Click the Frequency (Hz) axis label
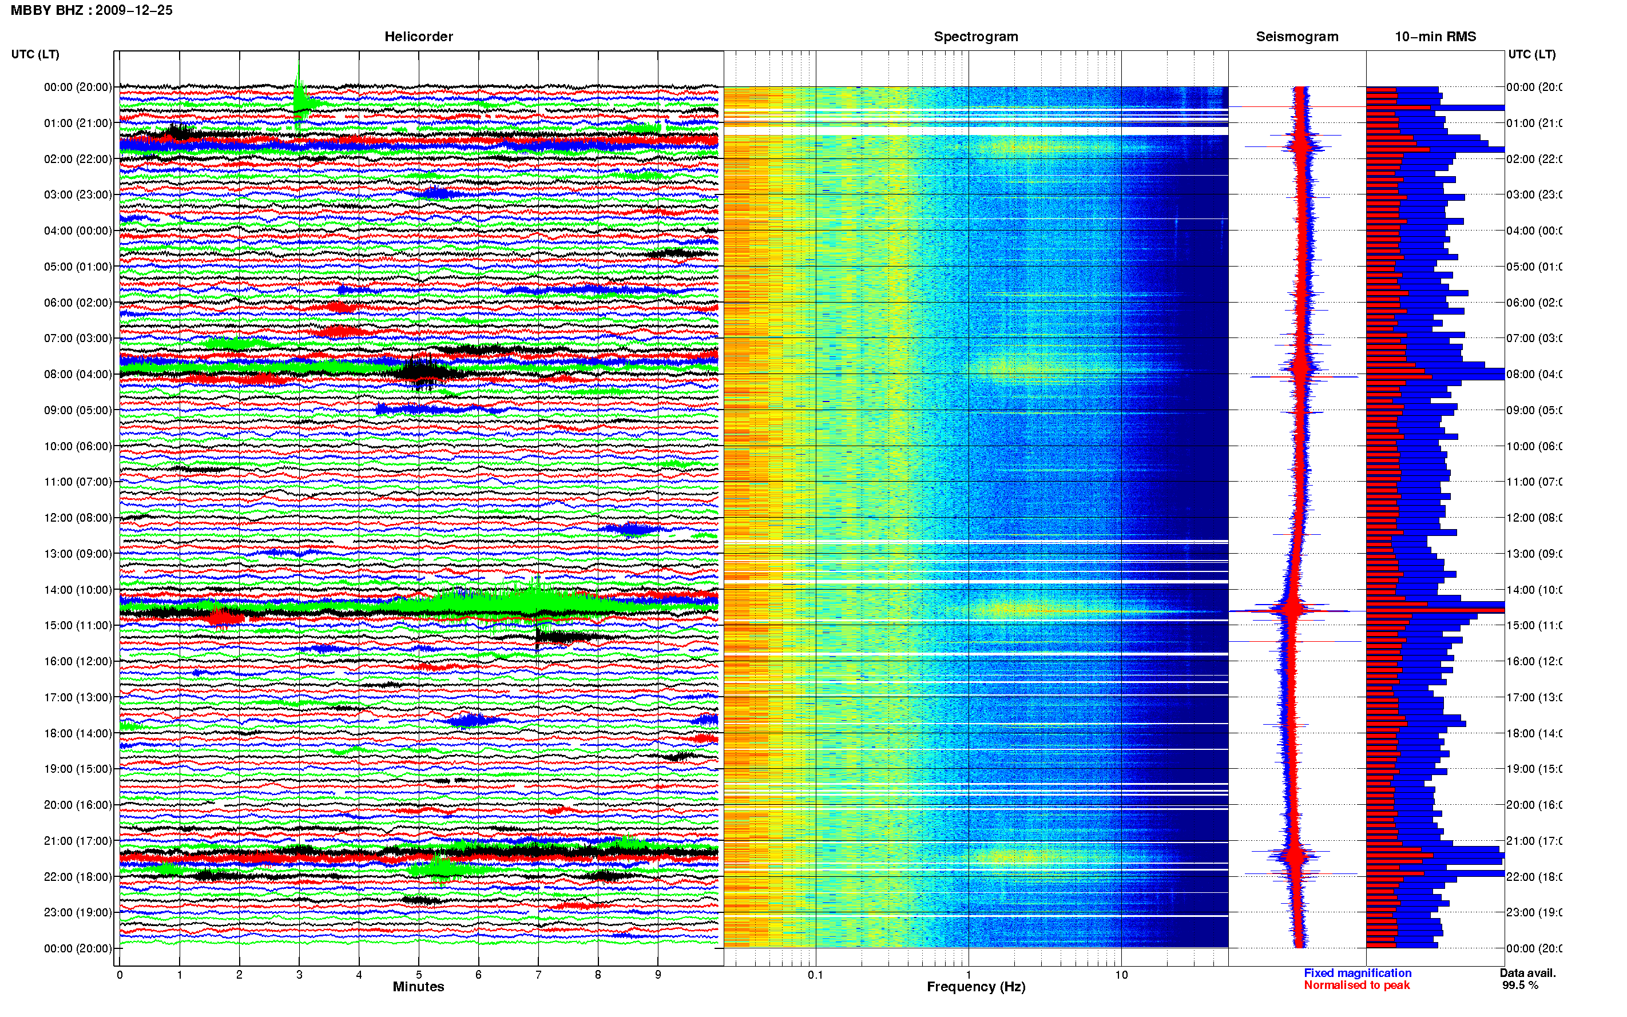 (975, 987)
